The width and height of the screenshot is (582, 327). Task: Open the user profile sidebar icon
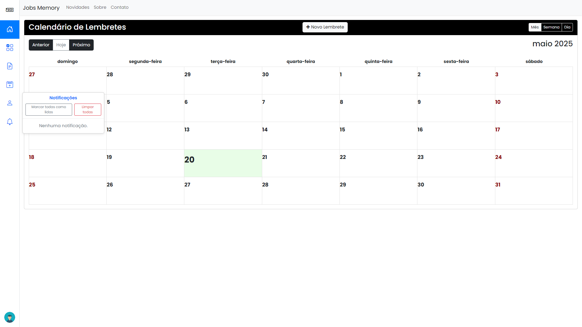click(x=10, y=103)
